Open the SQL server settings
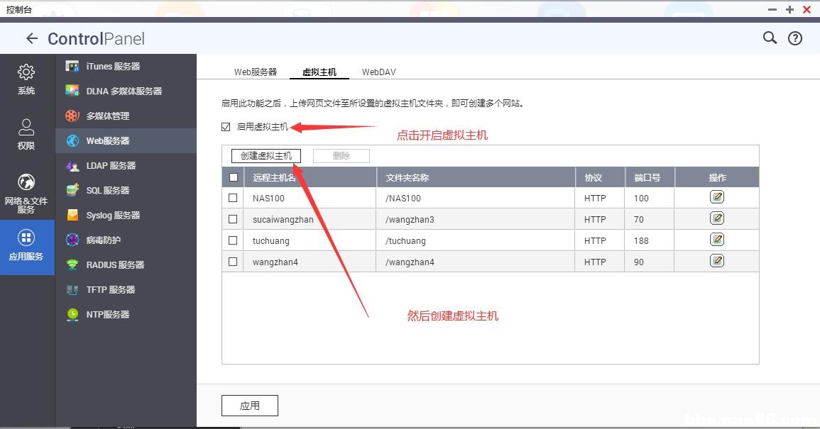The width and height of the screenshot is (820, 429). 107,190
